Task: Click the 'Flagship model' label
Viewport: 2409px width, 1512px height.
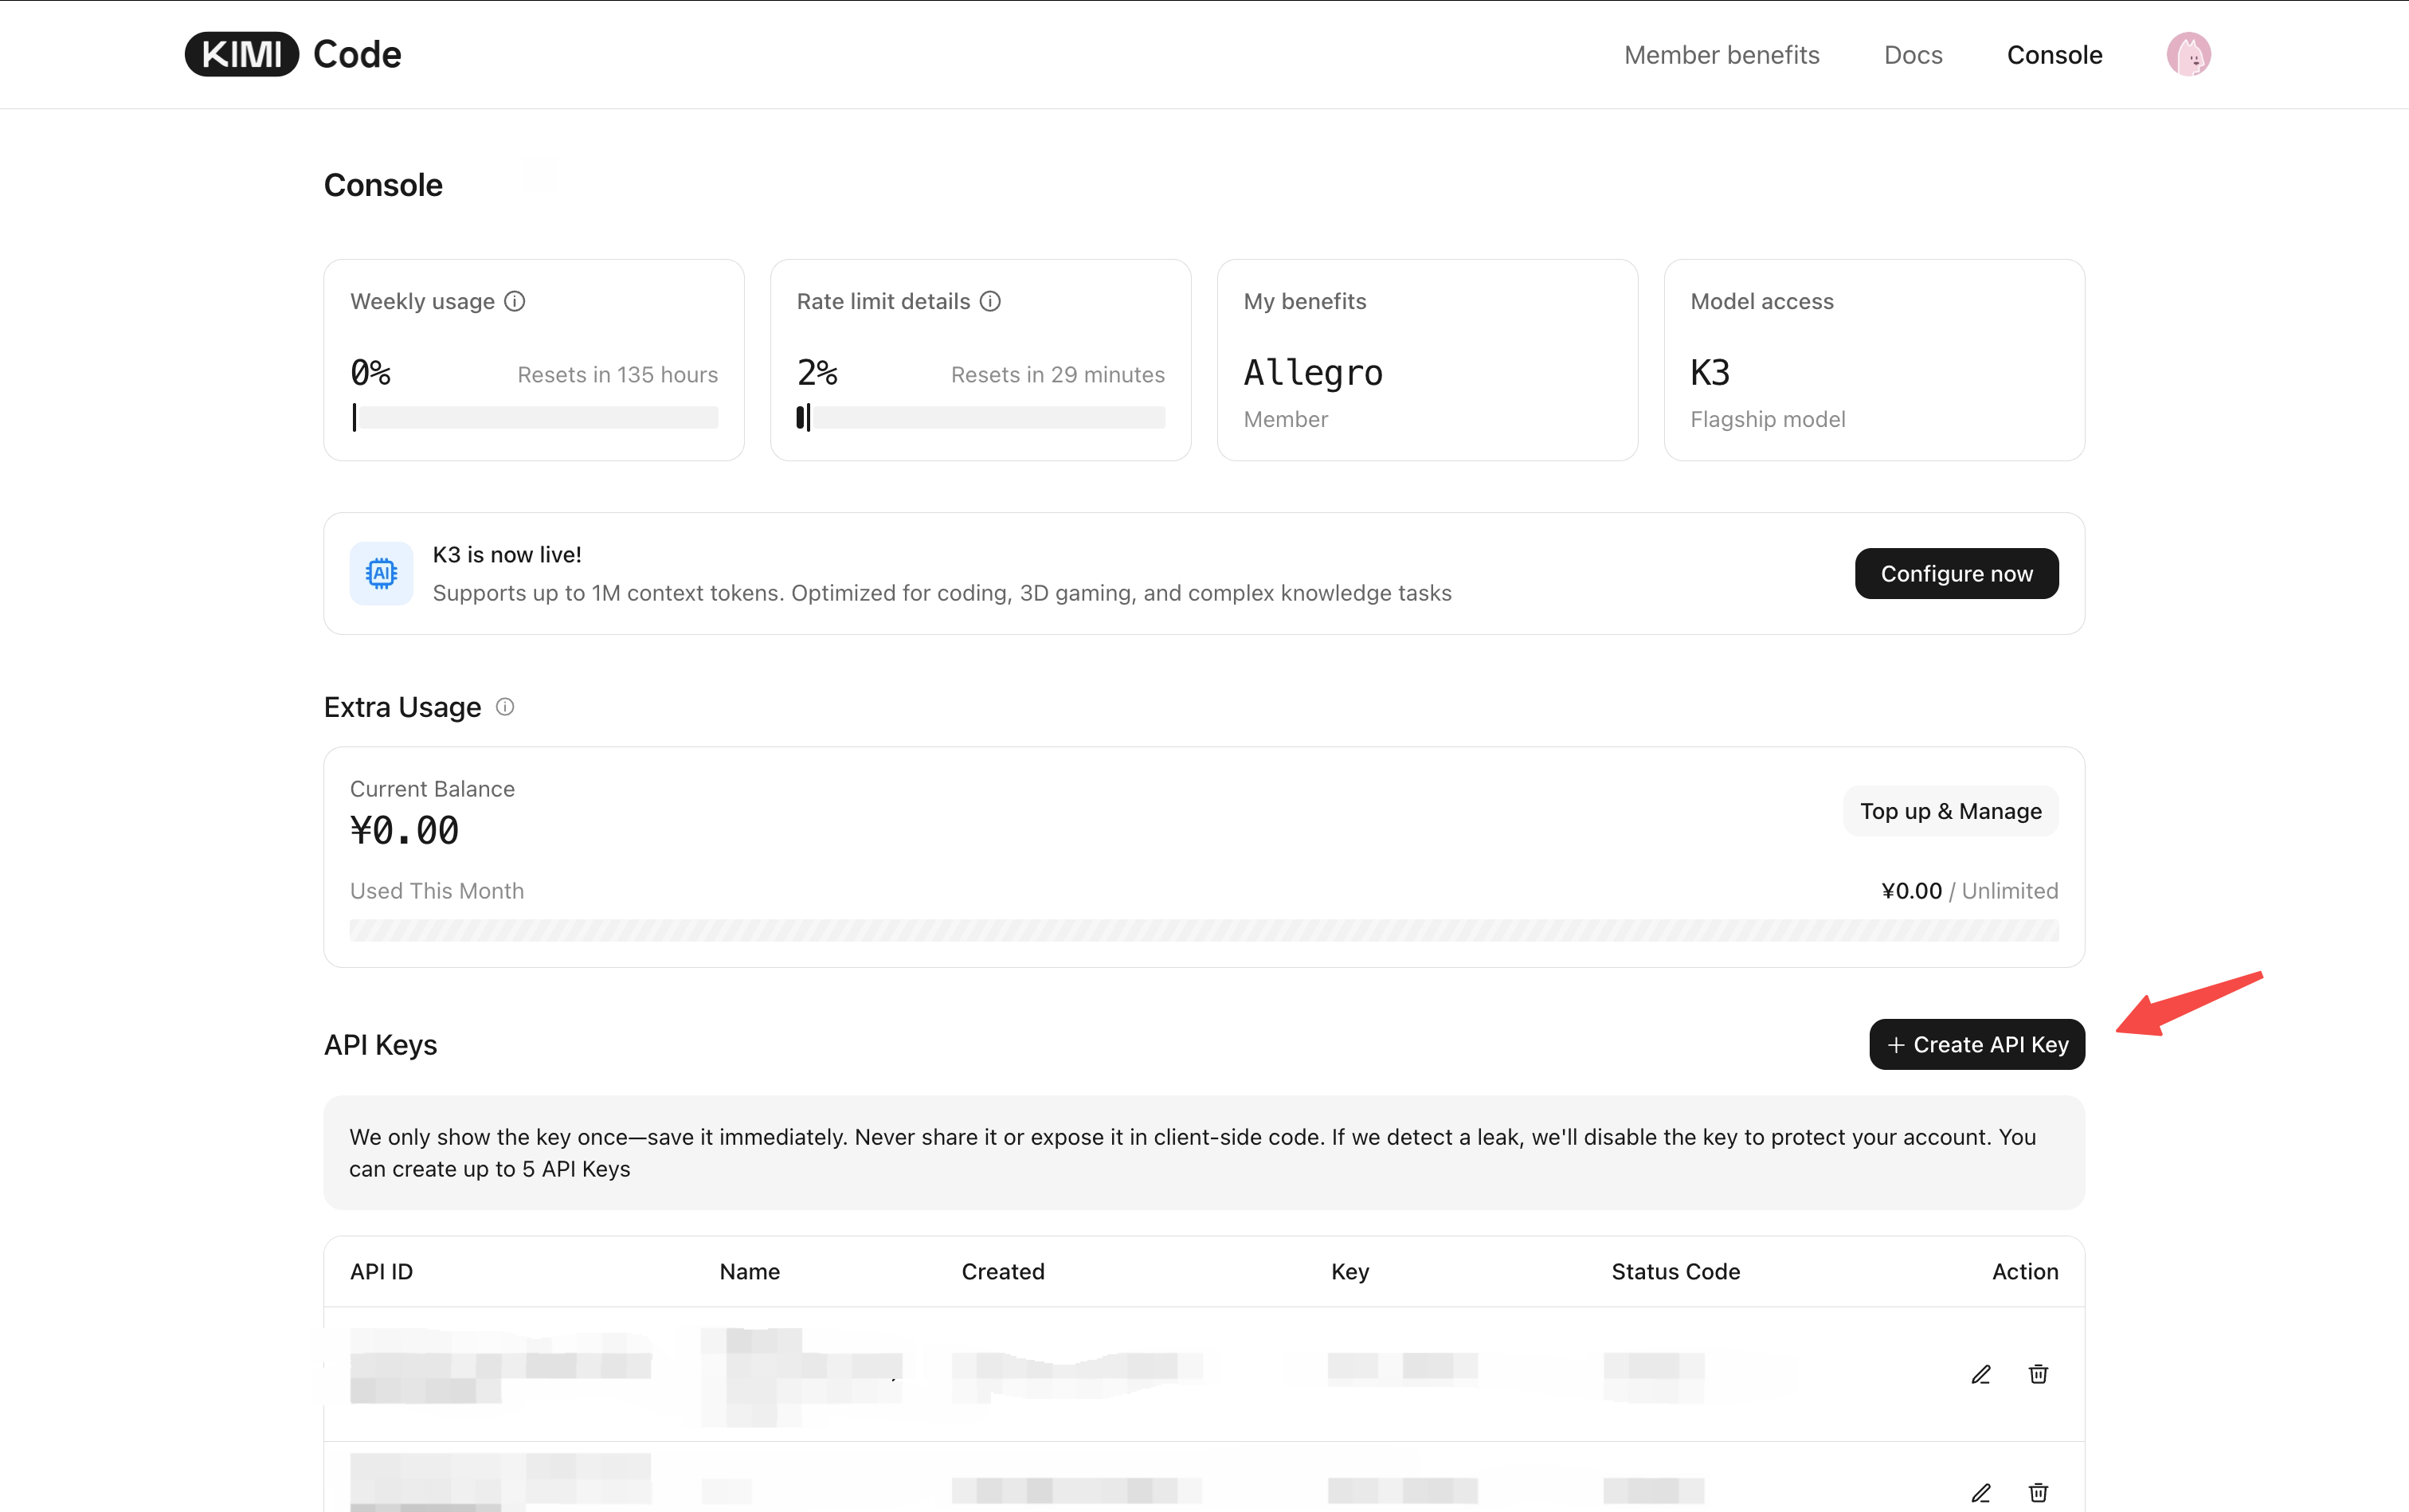Action: (x=1767, y=420)
